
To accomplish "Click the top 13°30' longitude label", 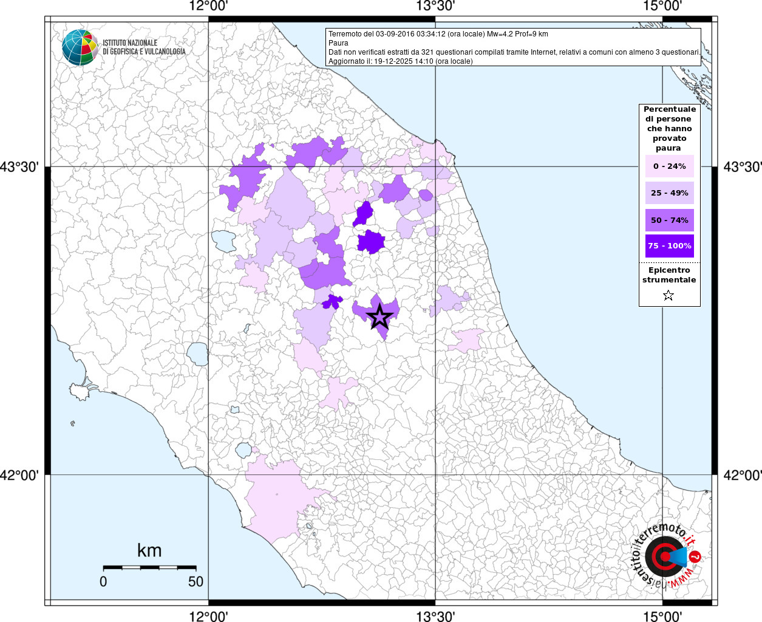I will [435, 7].
